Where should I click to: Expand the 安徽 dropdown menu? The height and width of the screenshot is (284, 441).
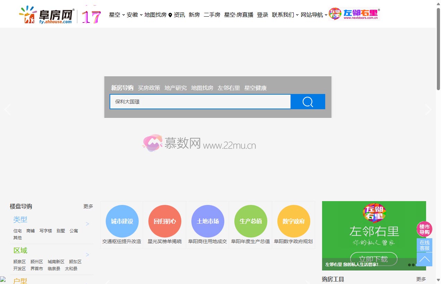point(132,15)
